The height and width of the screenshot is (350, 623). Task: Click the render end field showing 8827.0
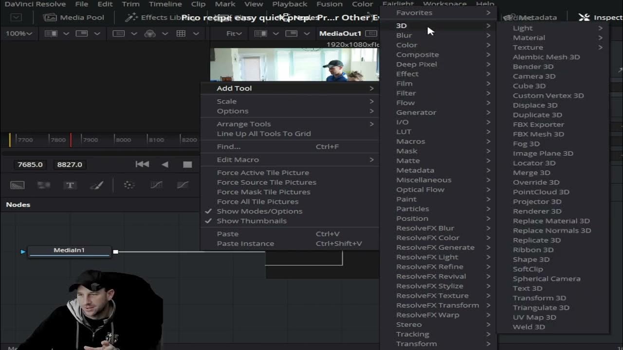pyautogui.click(x=70, y=164)
